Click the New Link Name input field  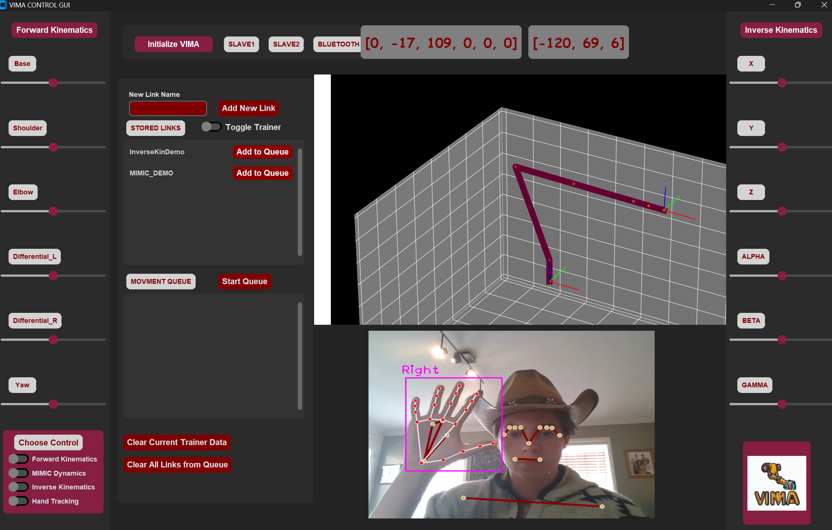[x=168, y=108]
